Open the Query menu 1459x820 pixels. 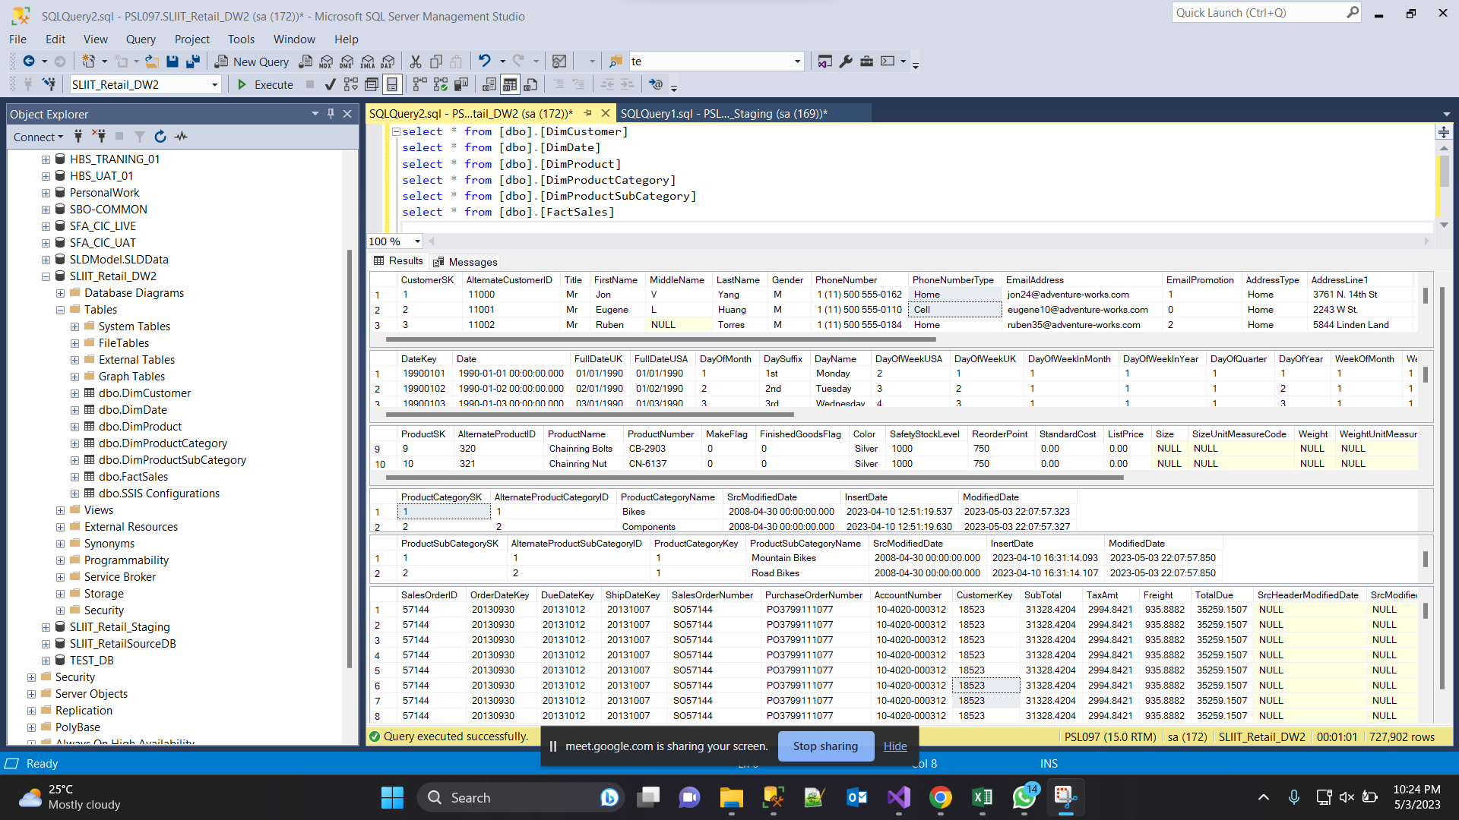pyautogui.click(x=141, y=39)
